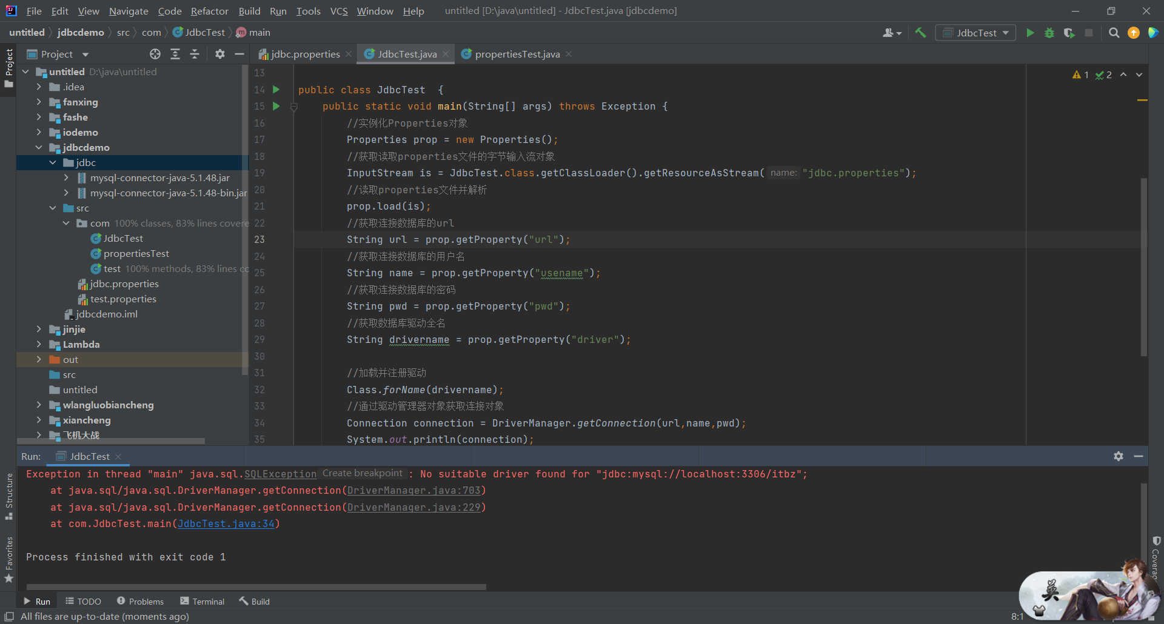Toggle Project sidebar tool button
The height and width of the screenshot is (624, 1164).
click(x=8, y=68)
